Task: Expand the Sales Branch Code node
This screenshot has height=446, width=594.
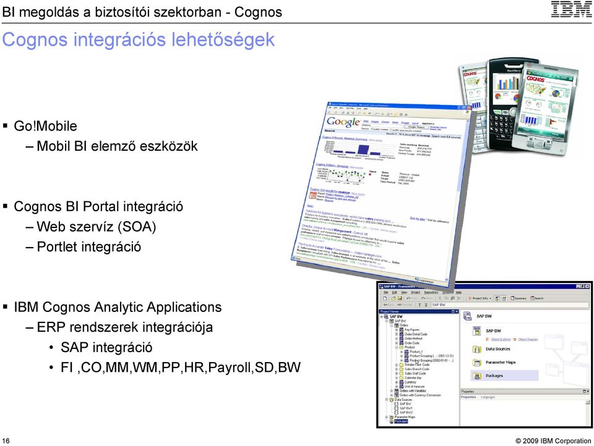Action: pos(397,369)
